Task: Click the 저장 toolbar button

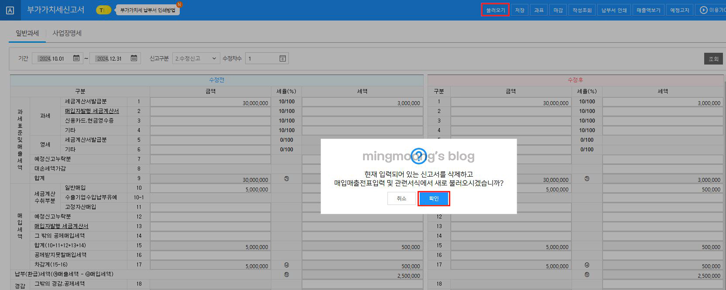Action: (520, 10)
